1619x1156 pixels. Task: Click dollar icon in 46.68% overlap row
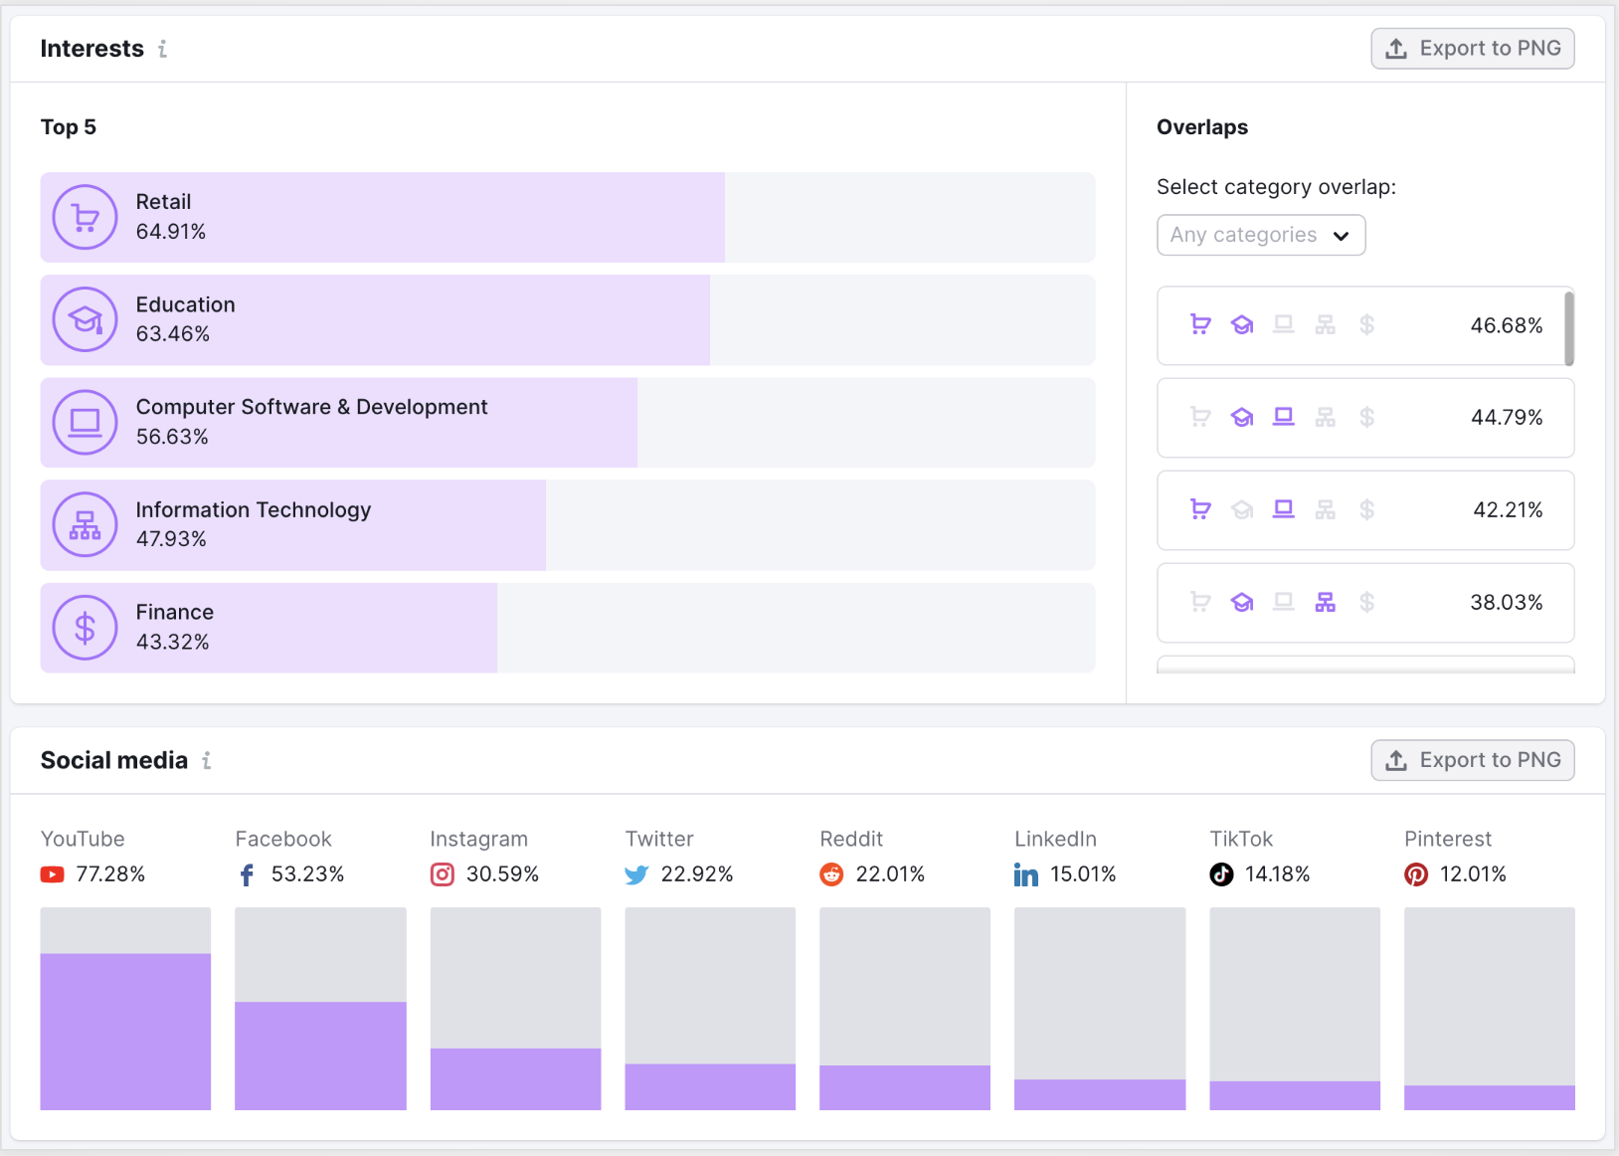[1367, 324]
